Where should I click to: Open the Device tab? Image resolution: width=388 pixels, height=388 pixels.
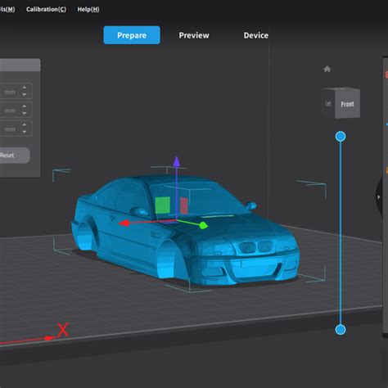coord(256,35)
